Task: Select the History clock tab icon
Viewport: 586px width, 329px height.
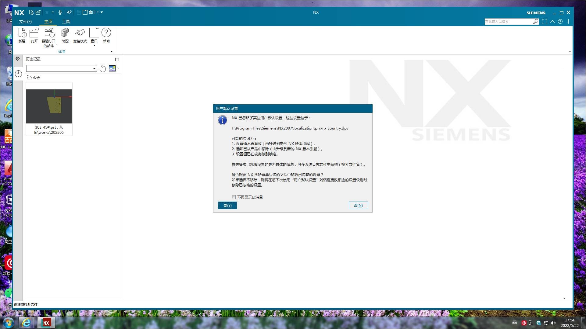Action: tap(18, 74)
